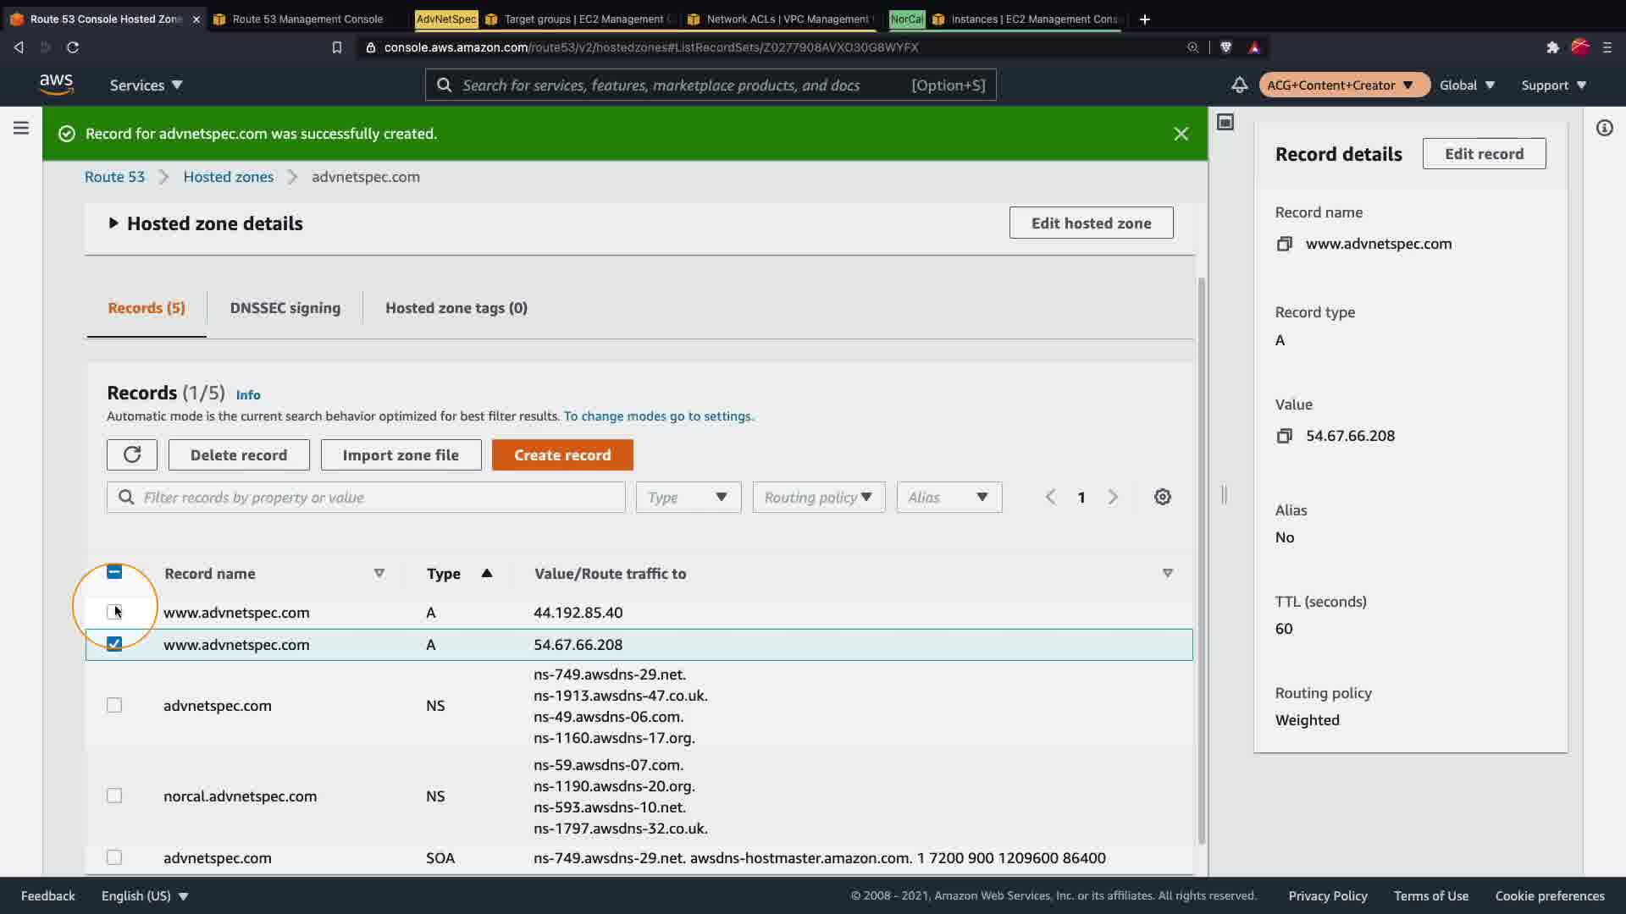Open the notifications bell icon

click(1239, 85)
